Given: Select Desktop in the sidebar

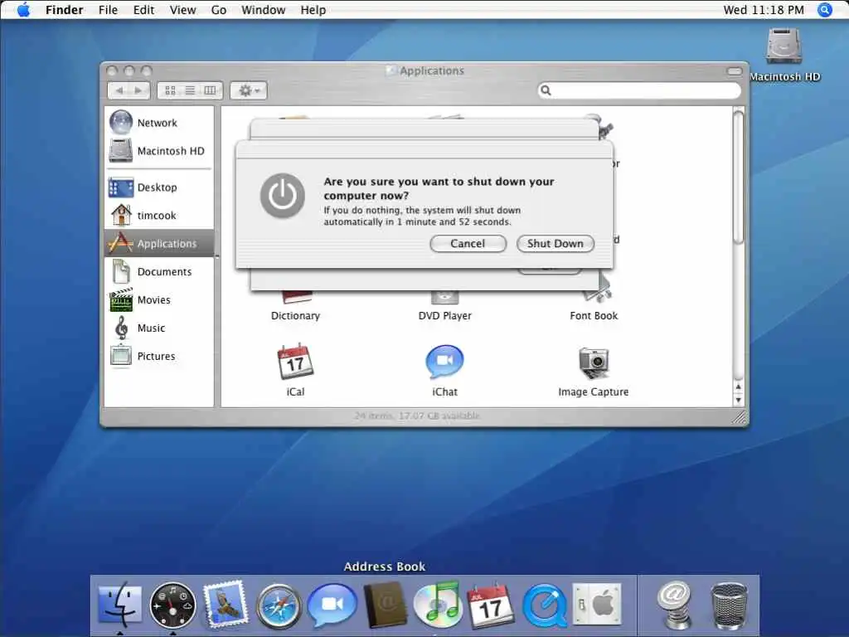Looking at the screenshot, I should pos(159,187).
